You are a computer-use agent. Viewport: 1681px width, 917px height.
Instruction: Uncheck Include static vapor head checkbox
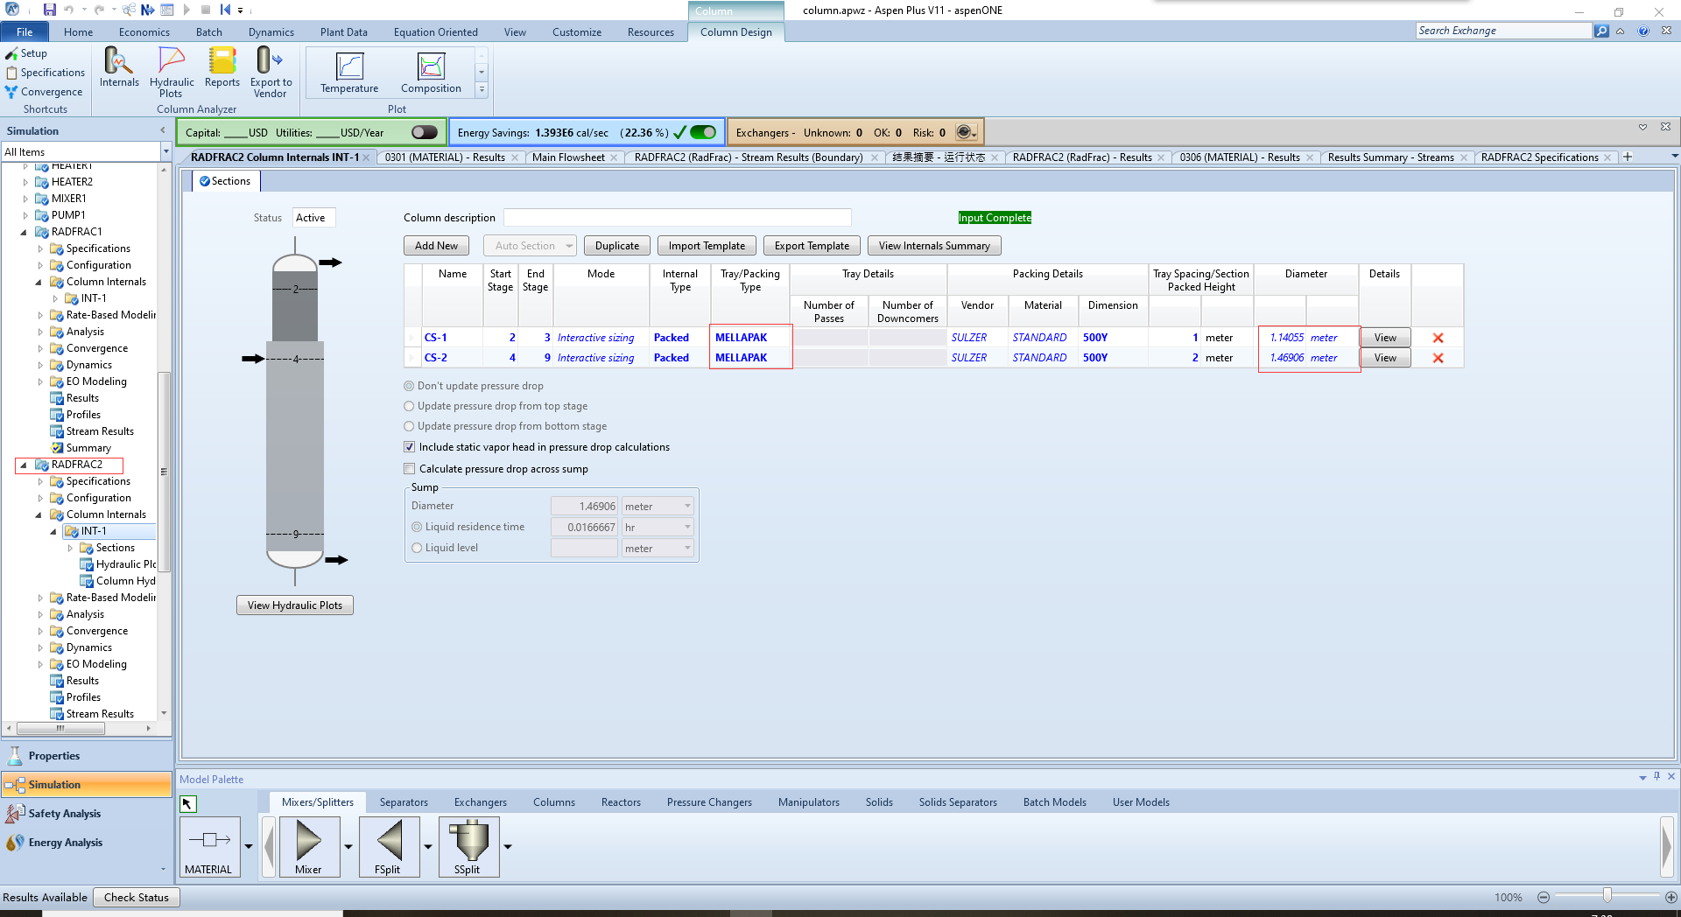(409, 447)
